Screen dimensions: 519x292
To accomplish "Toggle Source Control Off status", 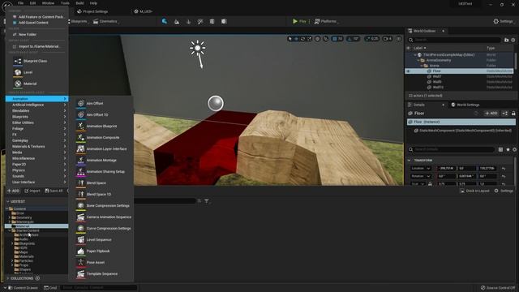I will point(497,288).
